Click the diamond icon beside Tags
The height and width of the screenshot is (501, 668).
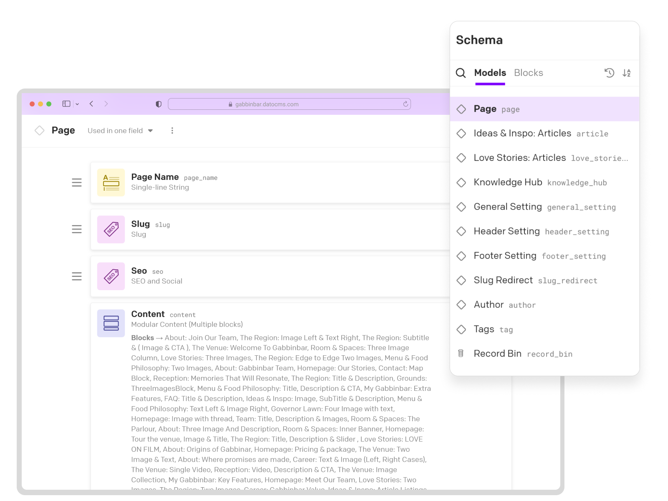pos(461,329)
